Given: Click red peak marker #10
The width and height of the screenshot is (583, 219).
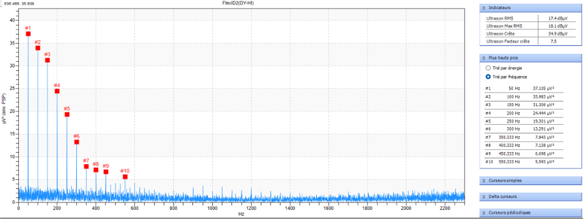Looking at the screenshot, I should point(125,177).
